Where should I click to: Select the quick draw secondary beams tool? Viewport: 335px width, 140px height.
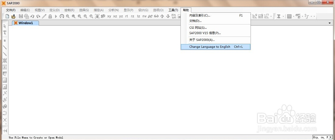[5, 67]
